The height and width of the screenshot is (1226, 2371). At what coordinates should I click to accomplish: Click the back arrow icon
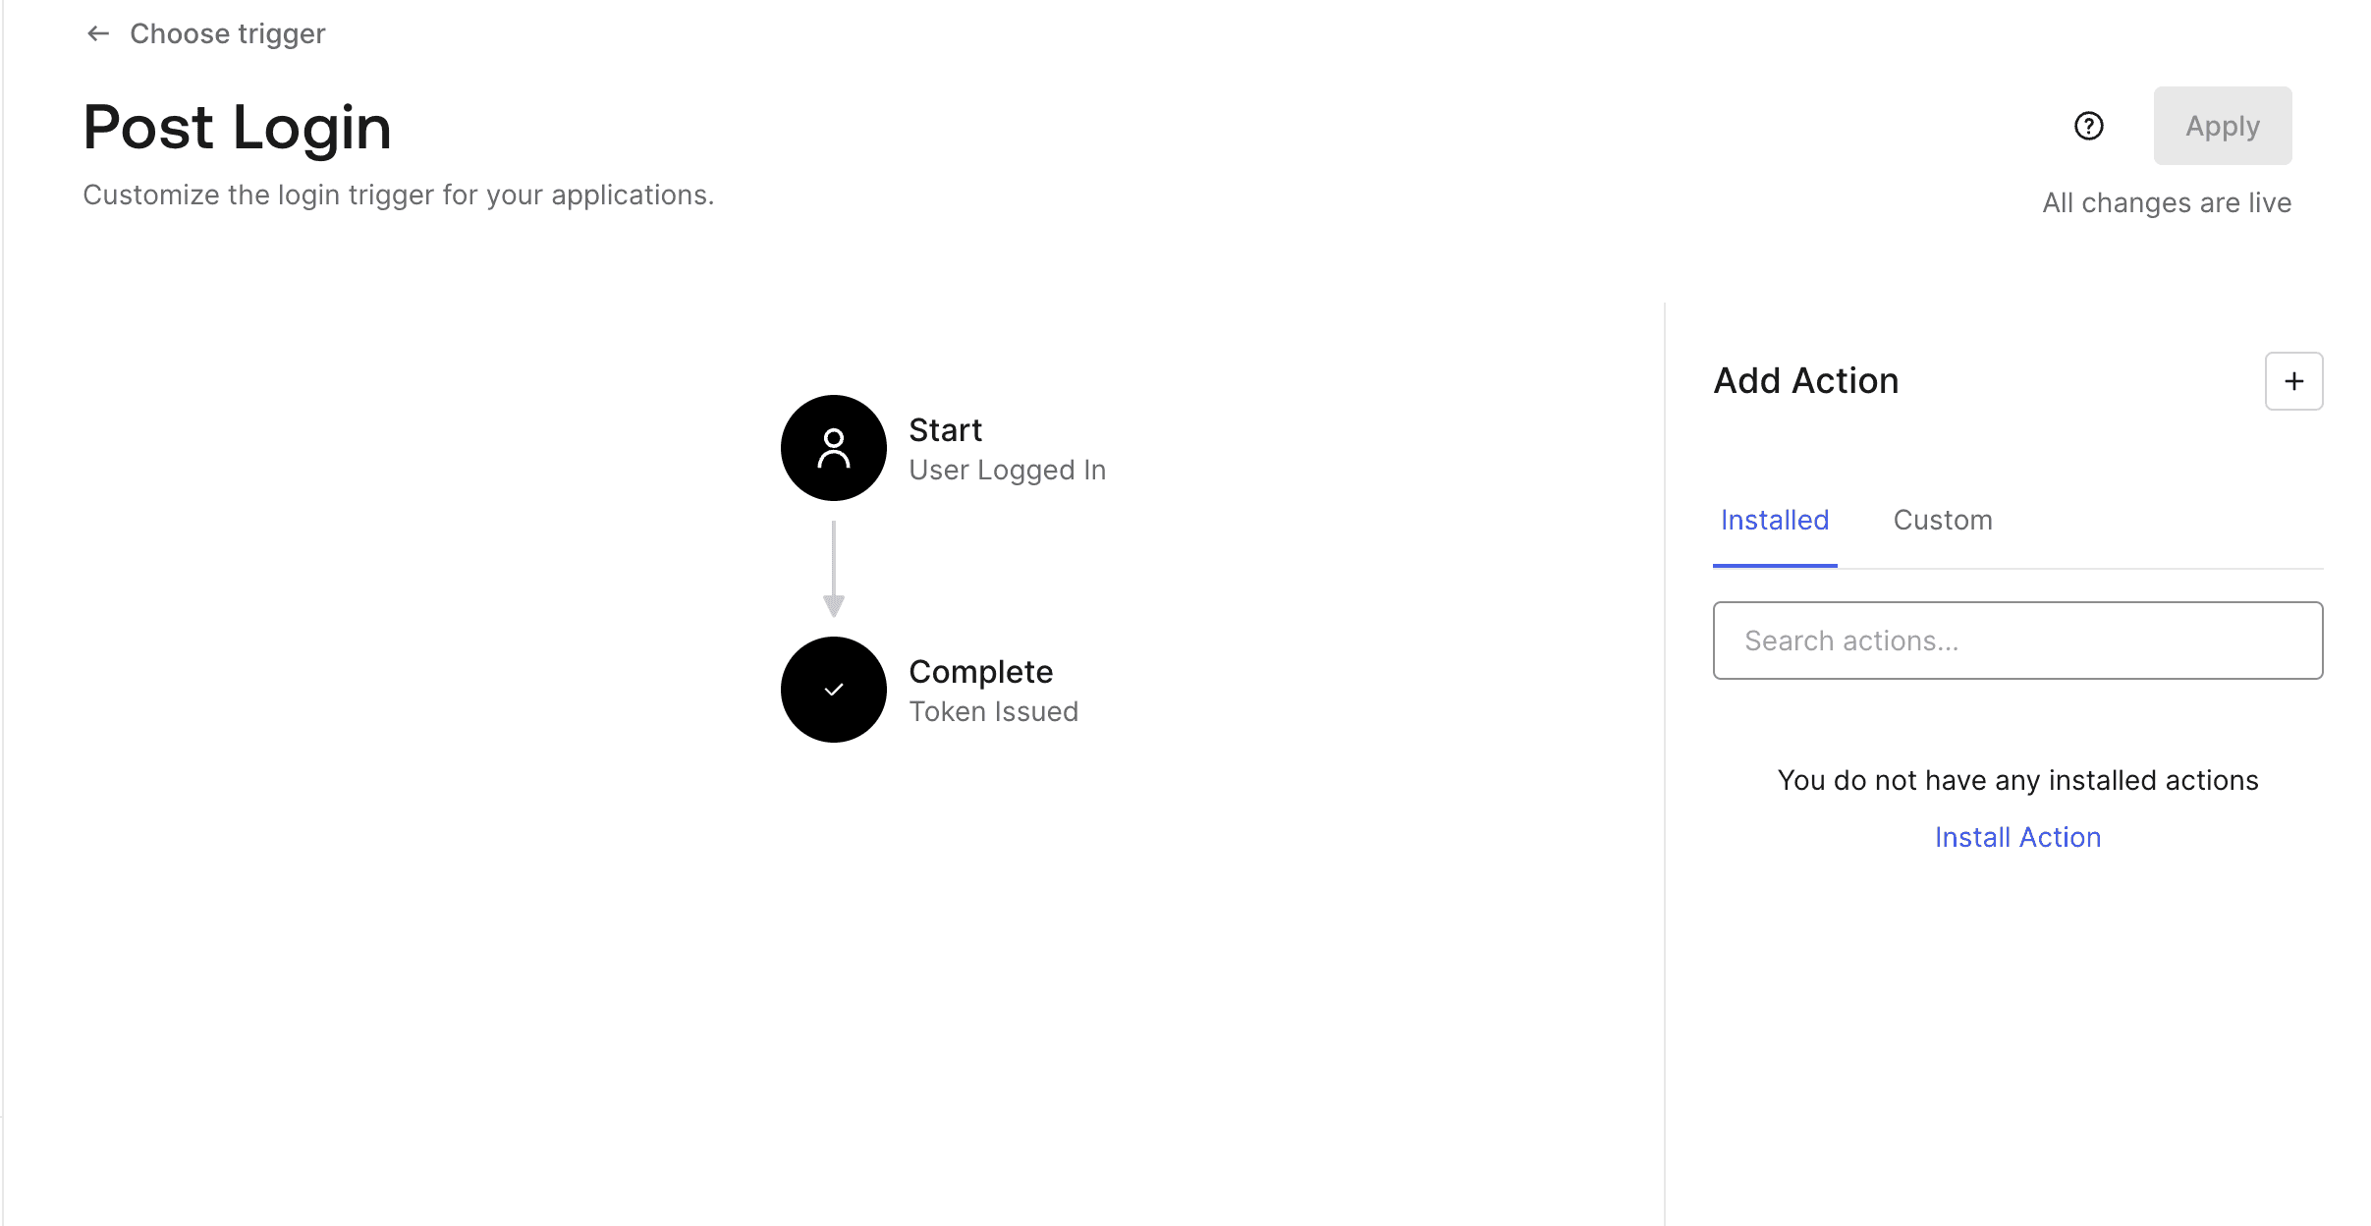[x=97, y=33]
